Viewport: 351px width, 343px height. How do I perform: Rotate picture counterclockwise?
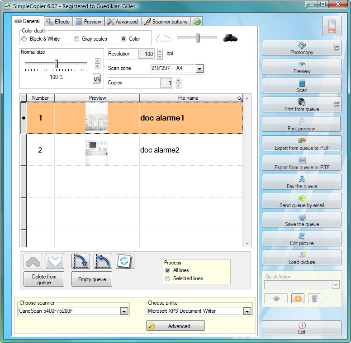click(103, 261)
